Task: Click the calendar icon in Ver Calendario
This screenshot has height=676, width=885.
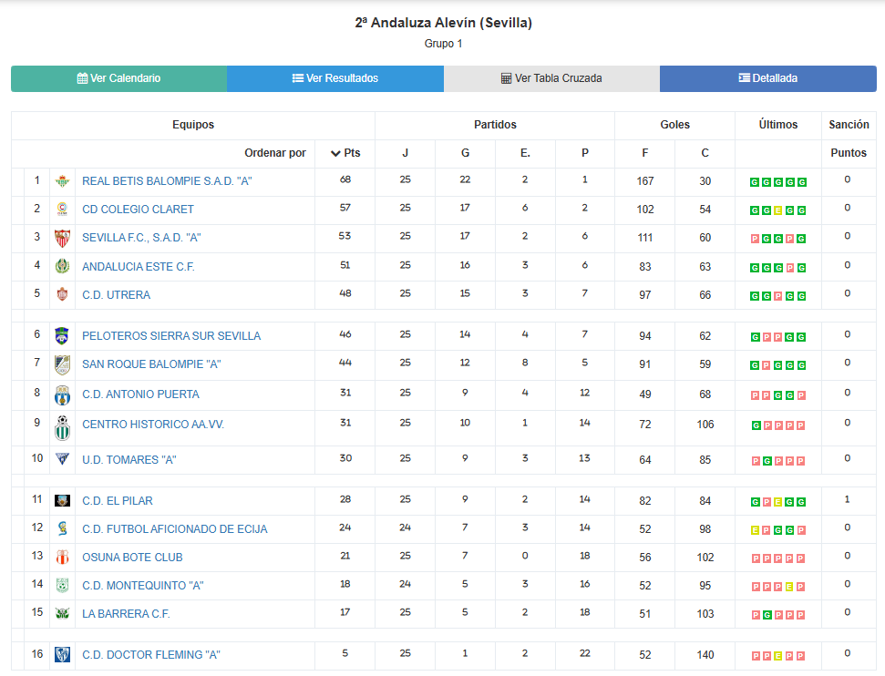Action: click(82, 78)
